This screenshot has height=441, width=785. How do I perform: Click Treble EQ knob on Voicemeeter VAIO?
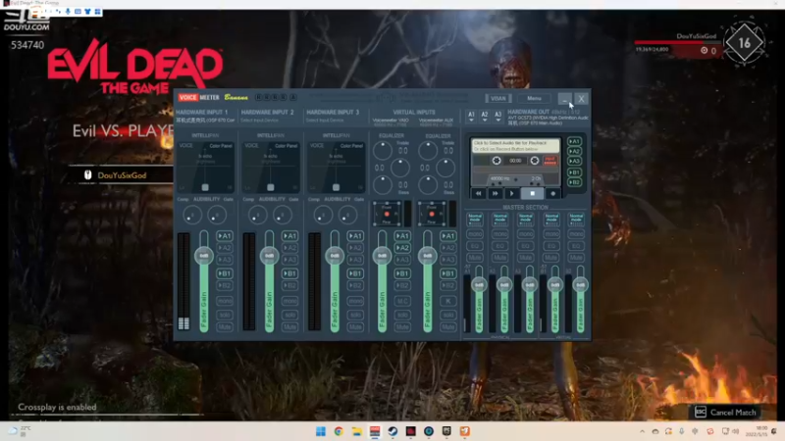pos(383,151)
